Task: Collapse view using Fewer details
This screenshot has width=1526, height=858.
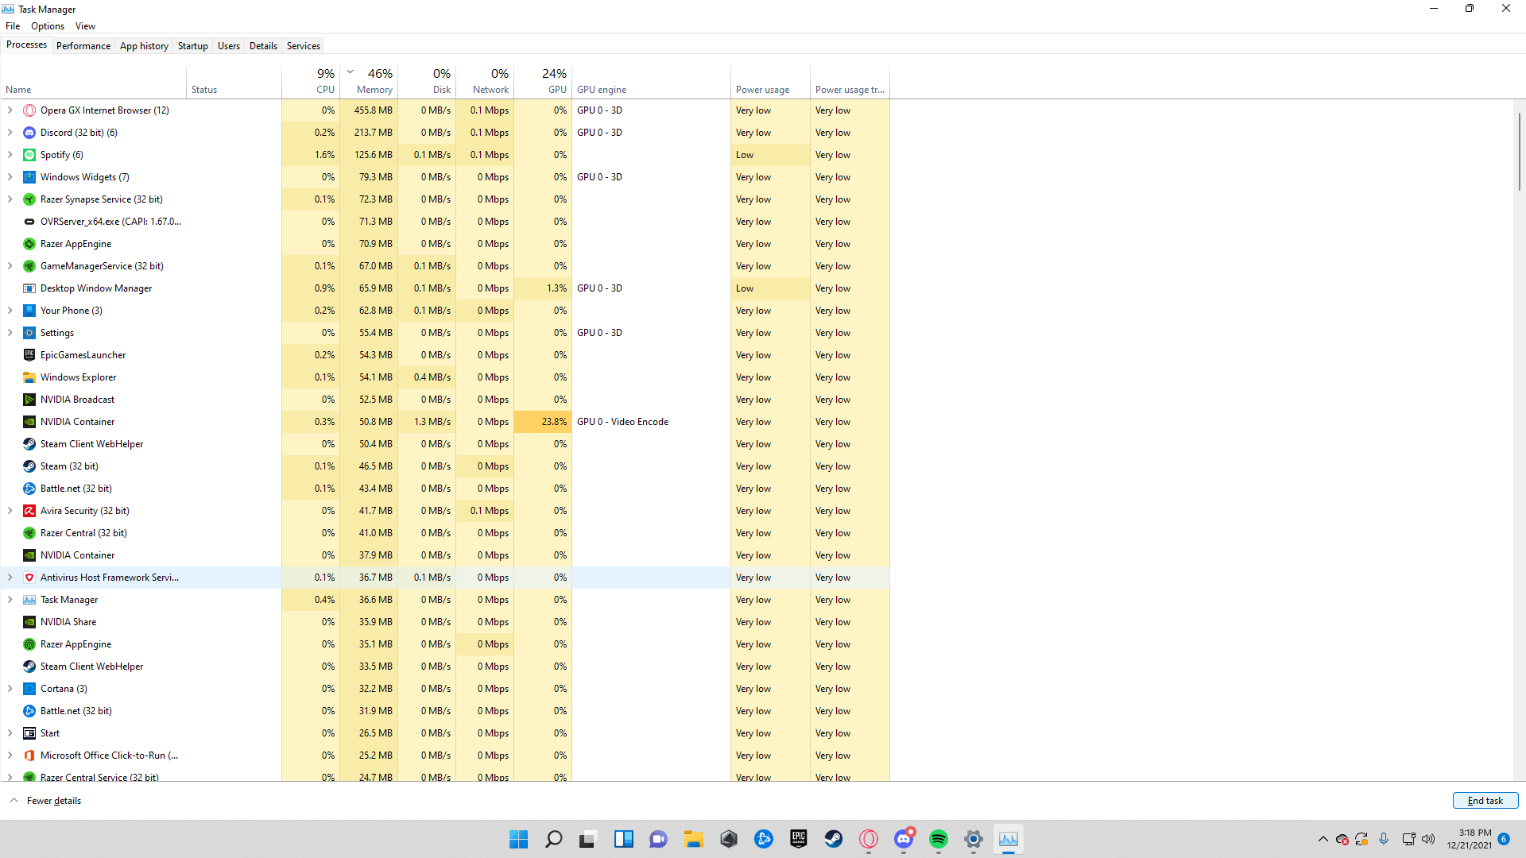Action: click(x=45, y=801)
